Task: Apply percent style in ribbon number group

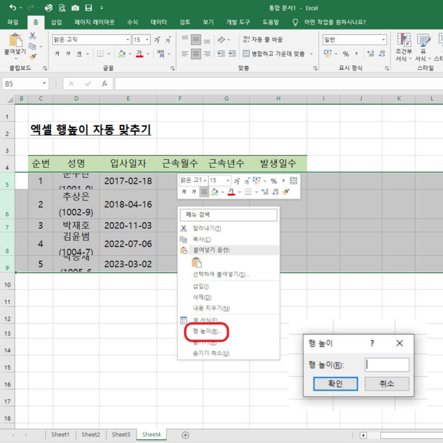Action: click(x=346, y=54)
